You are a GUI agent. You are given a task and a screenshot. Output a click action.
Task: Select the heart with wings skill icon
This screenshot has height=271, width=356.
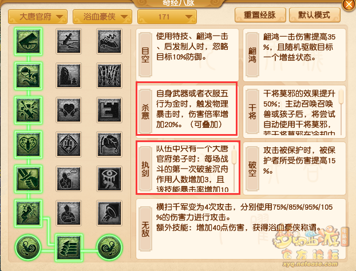coord(69,110)
